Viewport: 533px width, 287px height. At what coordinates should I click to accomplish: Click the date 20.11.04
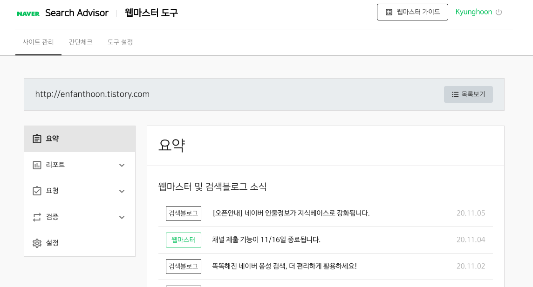[471, 240]
